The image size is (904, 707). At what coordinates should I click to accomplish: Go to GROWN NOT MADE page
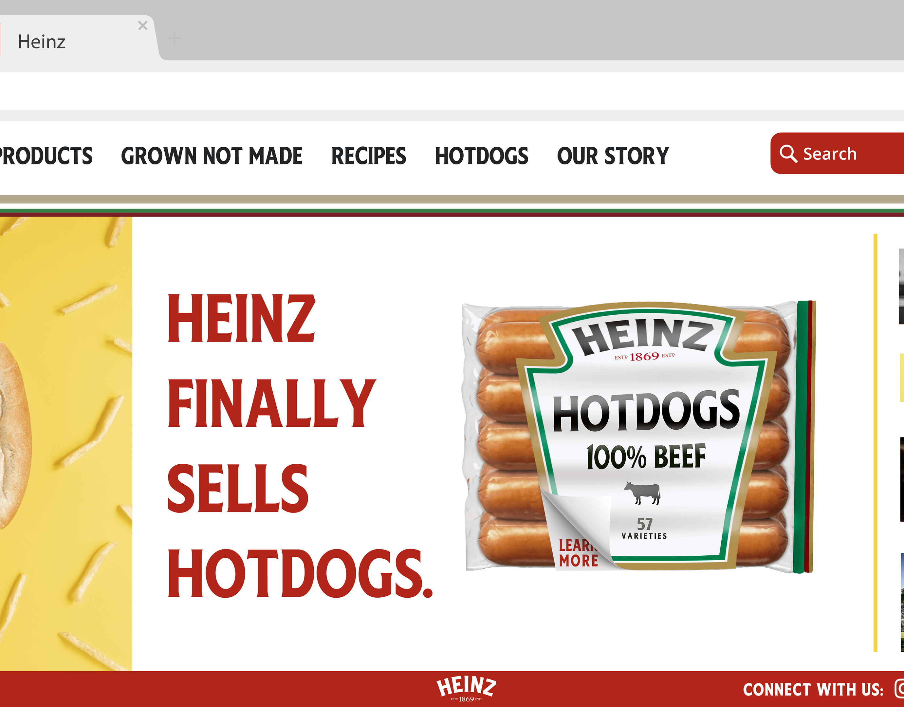pos(212,156)
